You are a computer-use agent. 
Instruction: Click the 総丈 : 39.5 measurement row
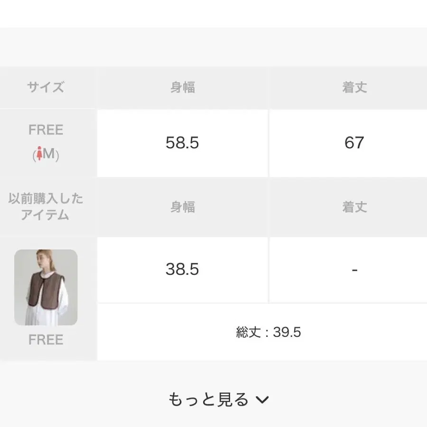[x=262, y=332]
